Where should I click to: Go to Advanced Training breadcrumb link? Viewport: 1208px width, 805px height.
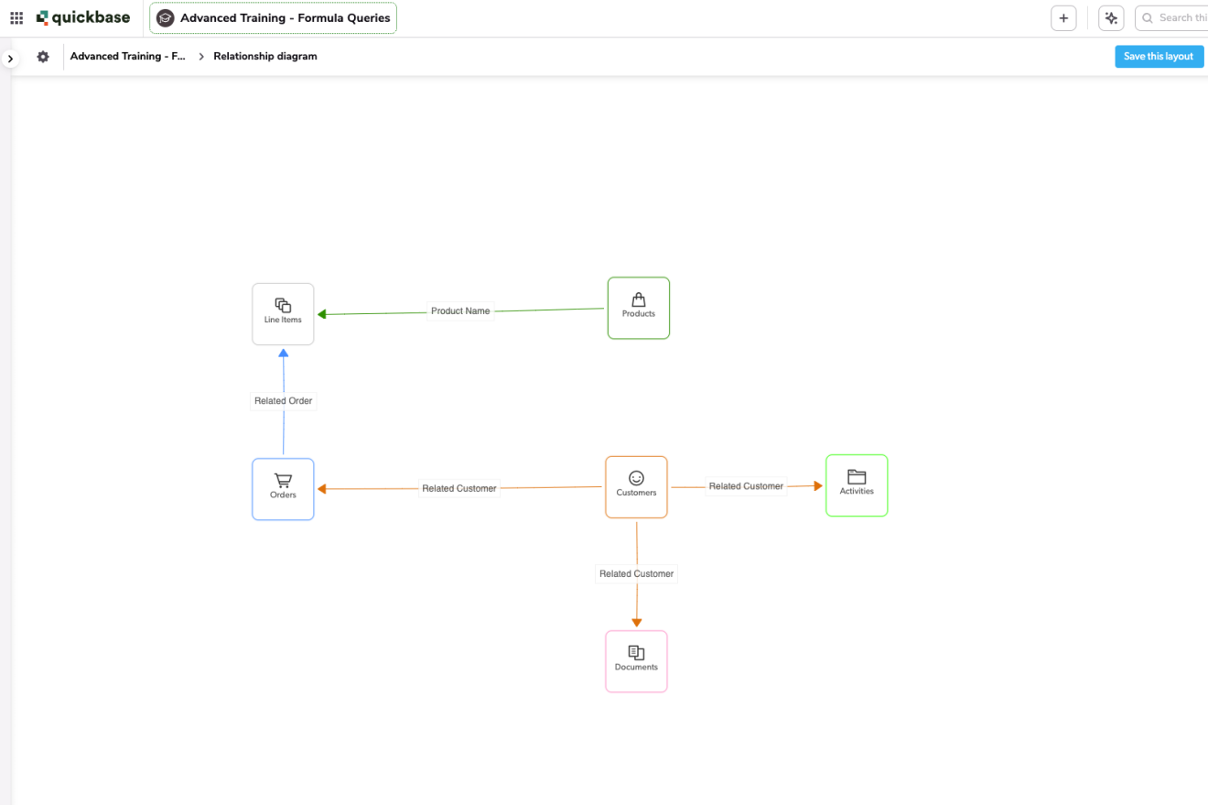point(127,57)
